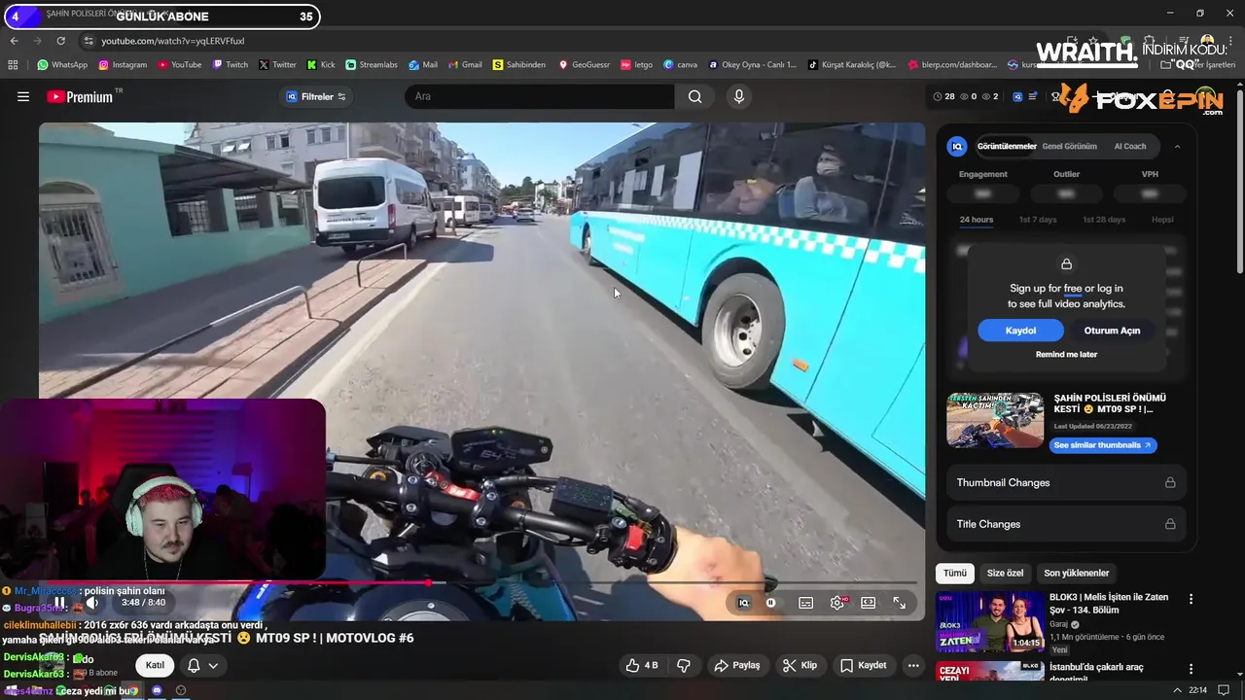Open options menu for BLOK3 video

1191,599
